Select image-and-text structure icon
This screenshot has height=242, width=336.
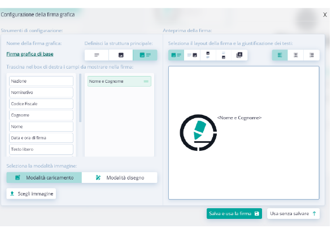click(145, 55)
